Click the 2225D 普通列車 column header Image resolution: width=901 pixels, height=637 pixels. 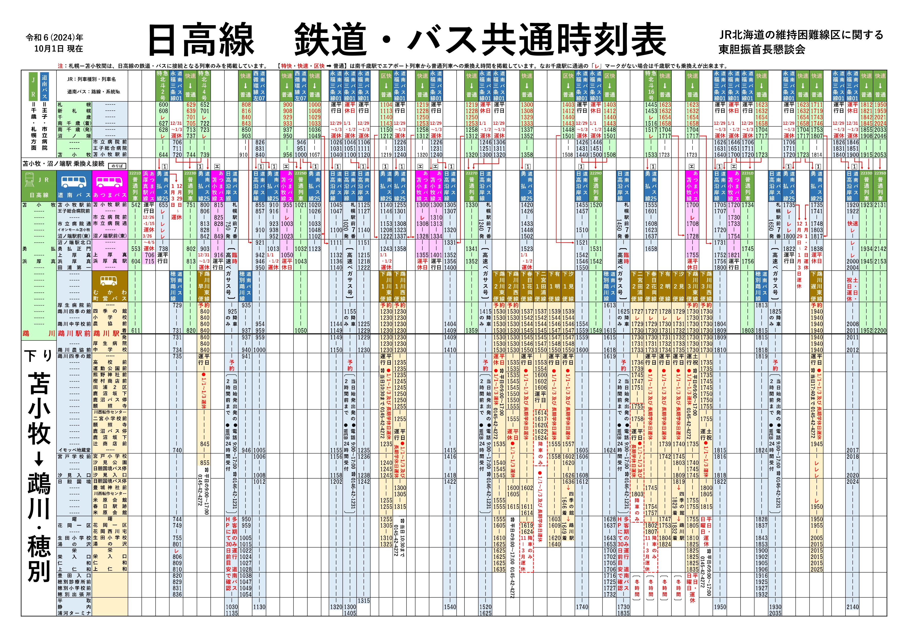click(301, 186)
